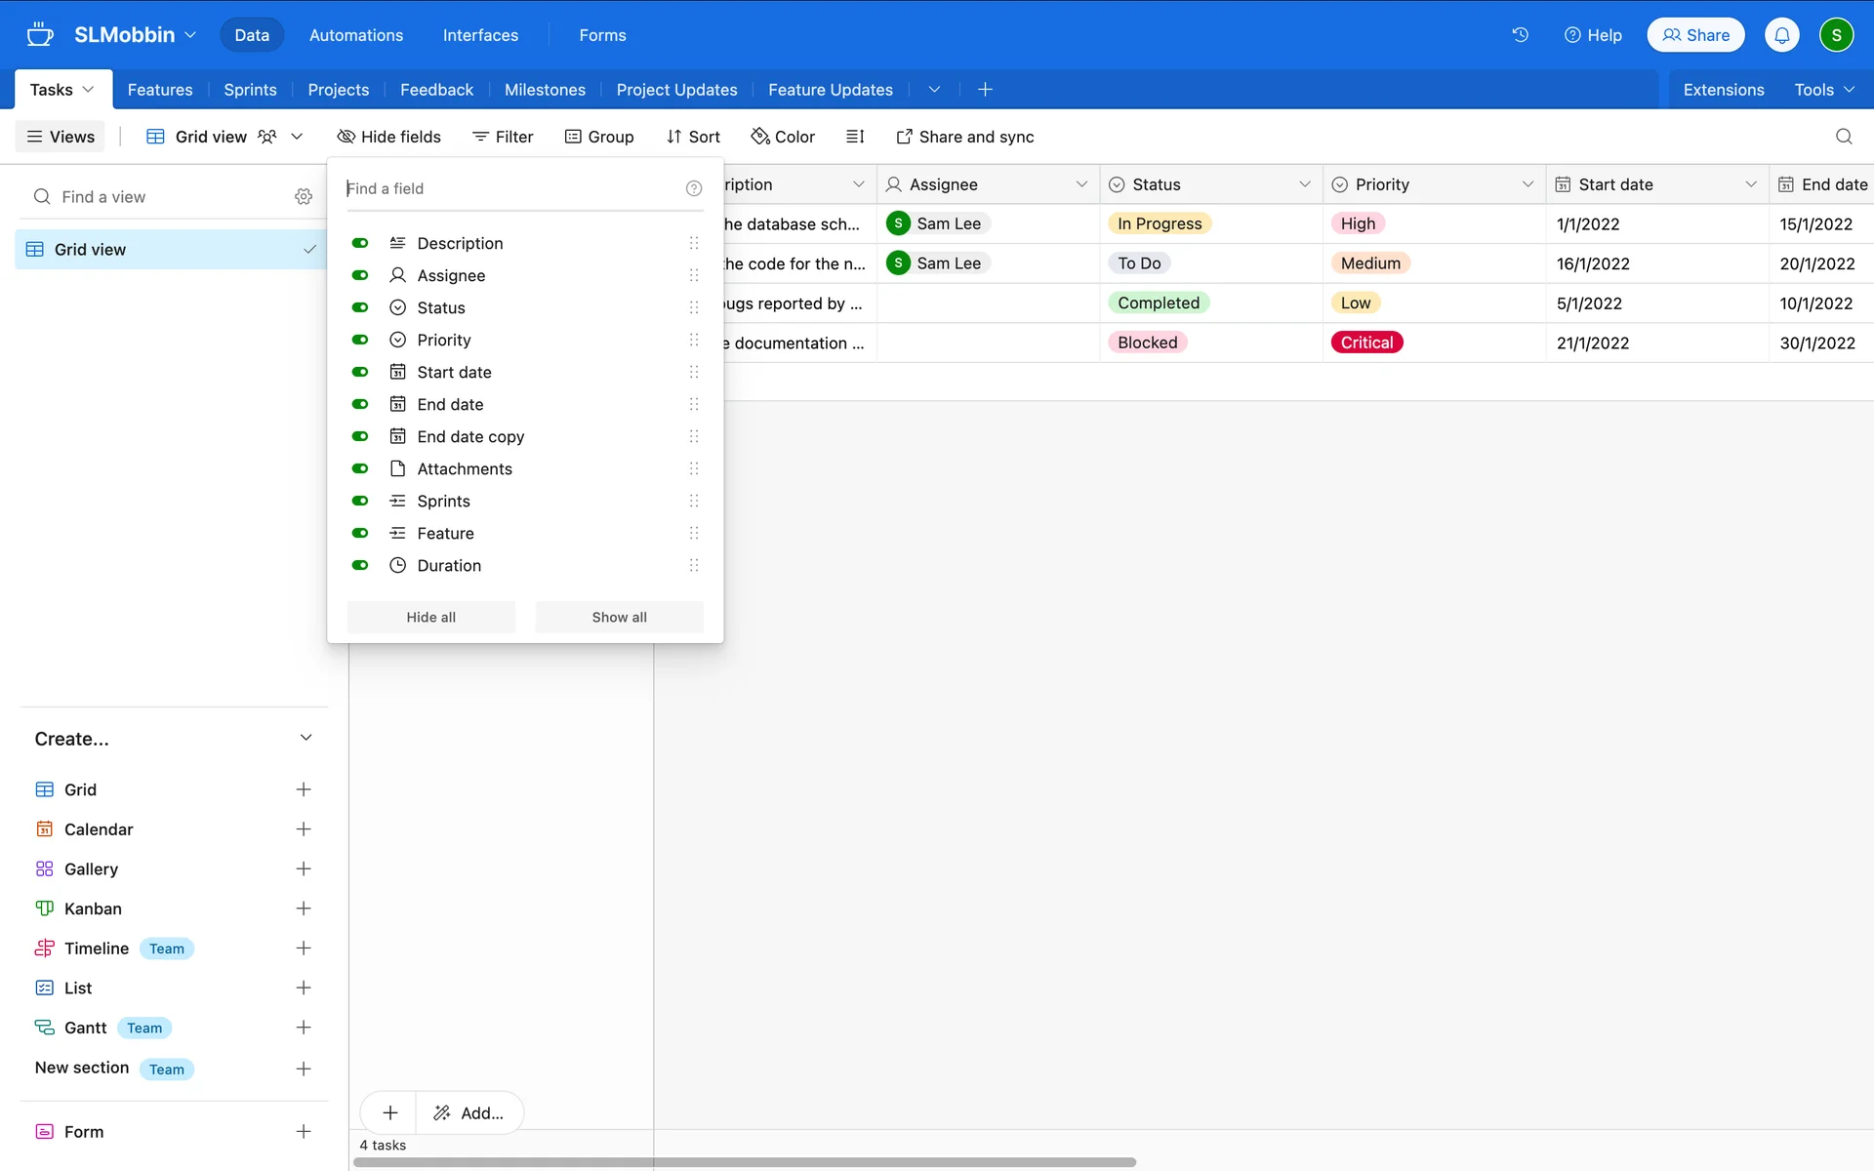
Task: Click the Critical priority color tag
Action: (1365, 343)
